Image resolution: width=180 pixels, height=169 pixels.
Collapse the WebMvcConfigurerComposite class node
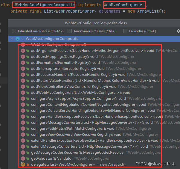[x=11, y=39]
